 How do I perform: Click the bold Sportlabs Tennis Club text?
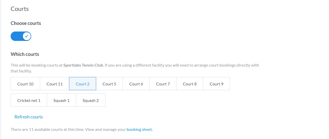tap(83, 65)
